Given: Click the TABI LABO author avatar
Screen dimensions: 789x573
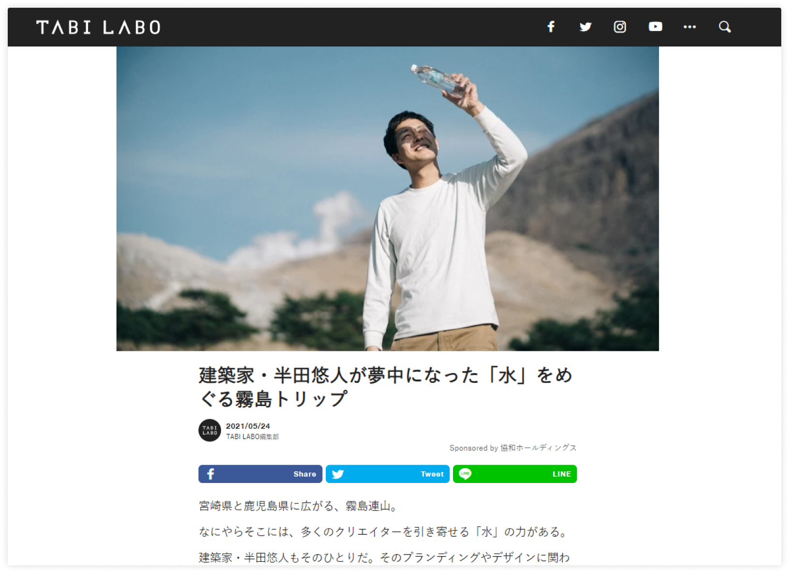Looking at the screenshot, I should point(210,430).
